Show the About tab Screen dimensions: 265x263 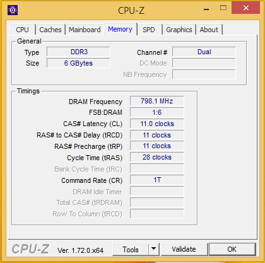[209, 30]
